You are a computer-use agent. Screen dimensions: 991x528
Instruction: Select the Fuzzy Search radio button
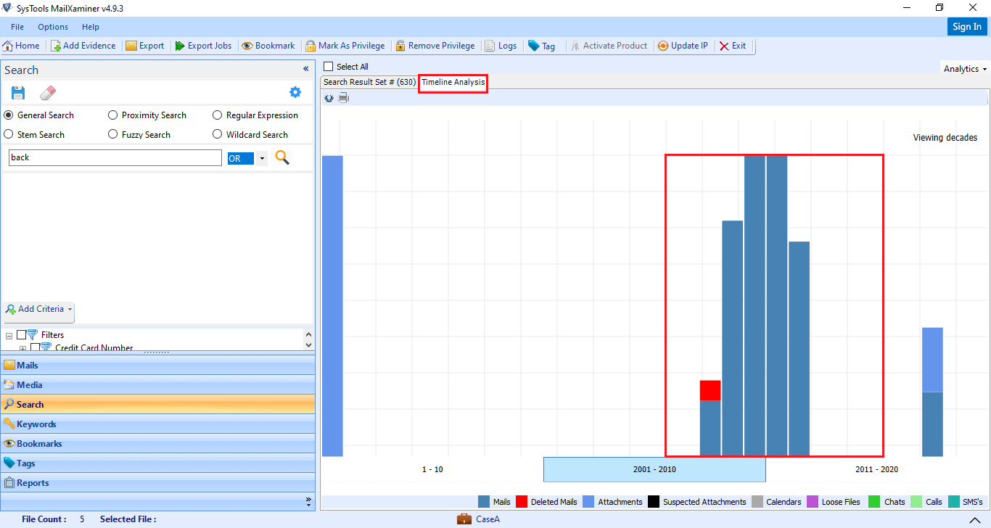coord(113,134)
